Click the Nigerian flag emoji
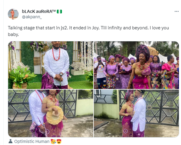Image resolution: width=181 pixels, height=145 pixels. 60,11
